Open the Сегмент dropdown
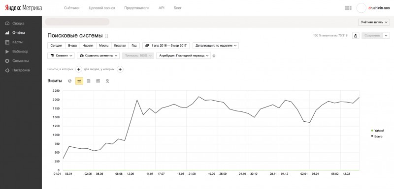Image resolution: width=394 pixels, height=189 pixels. pos(61,55)
